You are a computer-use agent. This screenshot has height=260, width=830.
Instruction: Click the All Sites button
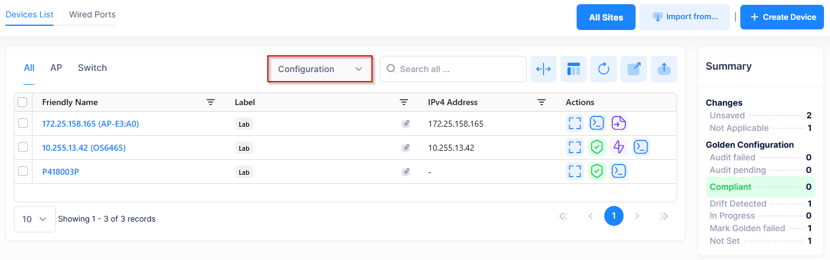[605, 17]
